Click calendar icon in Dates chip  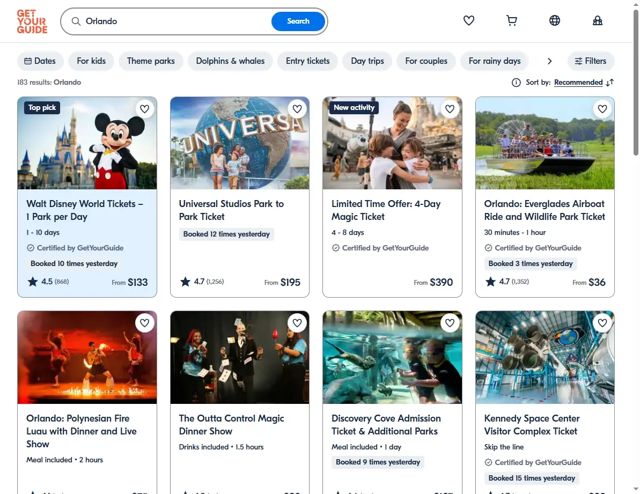point(28,61)
